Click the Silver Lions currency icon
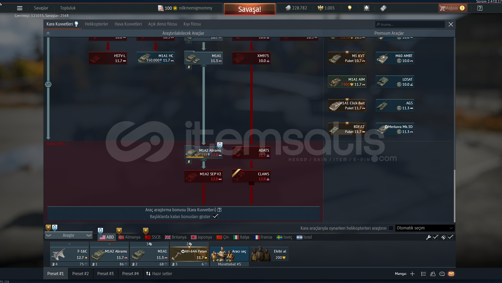This screenshot has height=283, width=502. pos(288,8)
